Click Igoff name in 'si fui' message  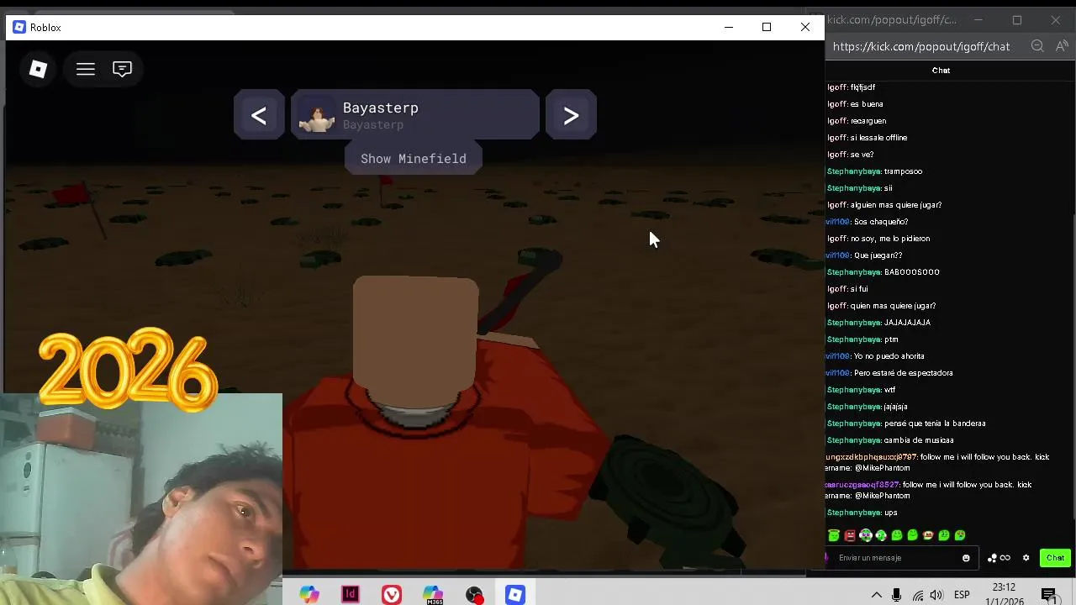click(x=837, y=289)
